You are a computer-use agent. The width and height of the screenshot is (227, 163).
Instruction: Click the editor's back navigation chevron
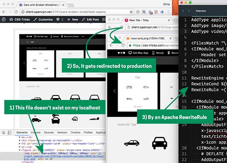tap(183, 11)
